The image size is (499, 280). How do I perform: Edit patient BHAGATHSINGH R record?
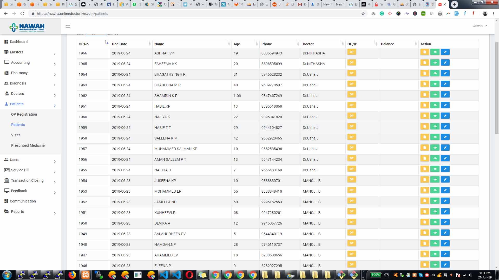[445, 73]
